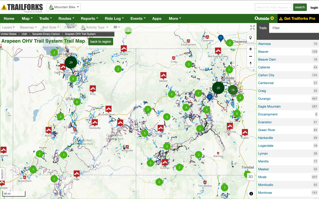Click the map info icon

tap(251, 194)
